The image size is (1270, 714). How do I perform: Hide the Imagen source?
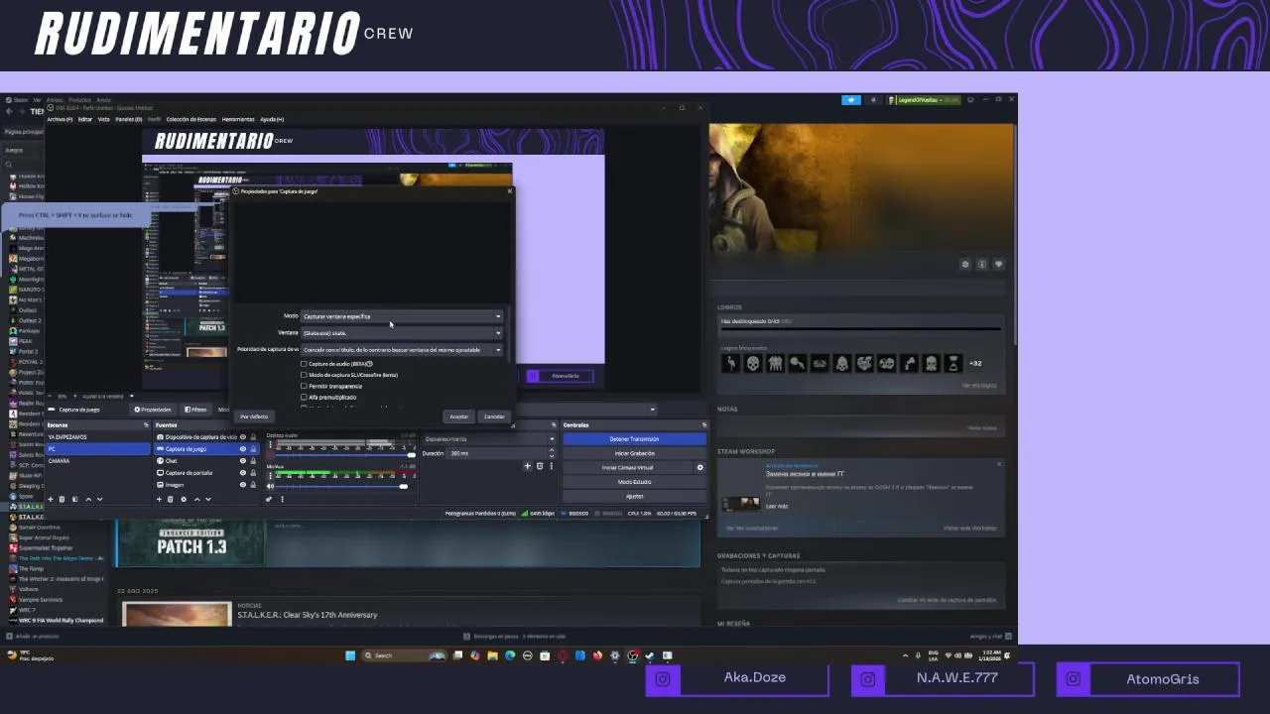[x=243, y=485]
